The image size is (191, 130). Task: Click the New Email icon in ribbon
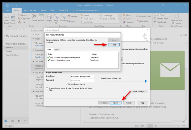point(6,17)
